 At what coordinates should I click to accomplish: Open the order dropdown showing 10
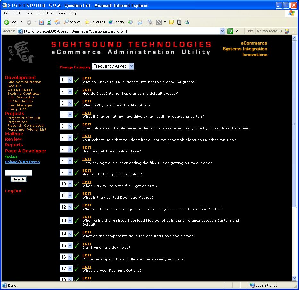click(x=66, y=184)
